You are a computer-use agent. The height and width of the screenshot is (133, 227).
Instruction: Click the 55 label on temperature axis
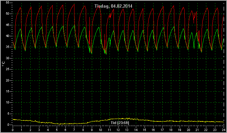pos(8,3)
